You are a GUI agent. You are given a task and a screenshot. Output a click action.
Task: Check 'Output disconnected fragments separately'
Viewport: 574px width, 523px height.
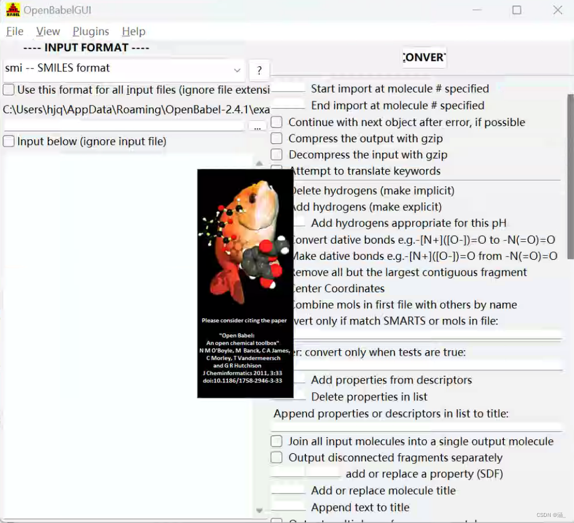[276, 457]
